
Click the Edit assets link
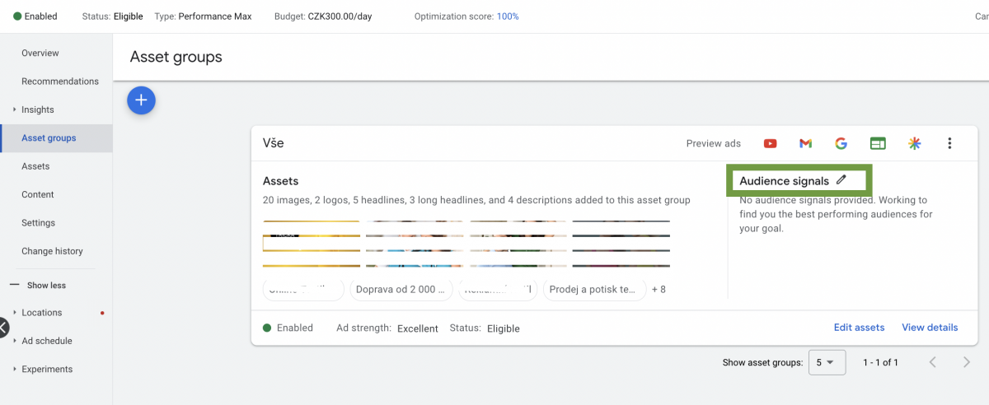(x=859, y=328)
